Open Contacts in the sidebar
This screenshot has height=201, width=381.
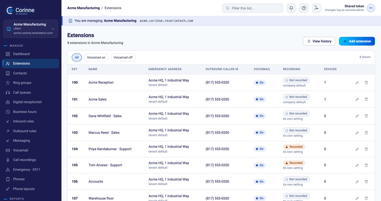[x=30, y=73]
